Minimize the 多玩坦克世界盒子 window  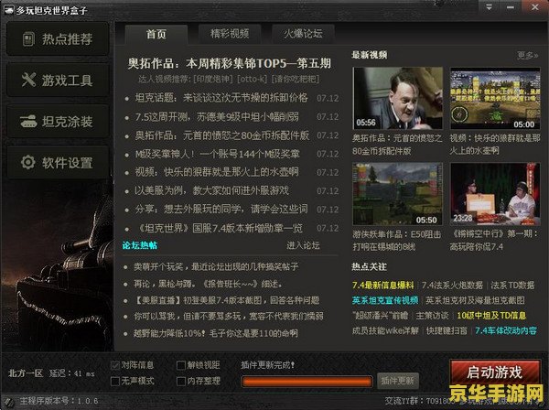tap(511, 7)
